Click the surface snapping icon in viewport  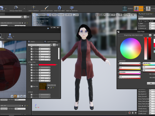click(x=108, y=15)
